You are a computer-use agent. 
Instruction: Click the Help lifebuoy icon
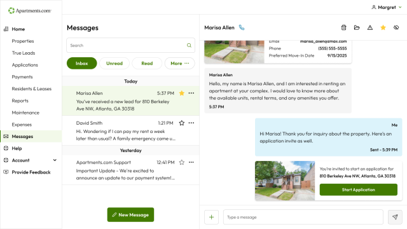point(6,148)
